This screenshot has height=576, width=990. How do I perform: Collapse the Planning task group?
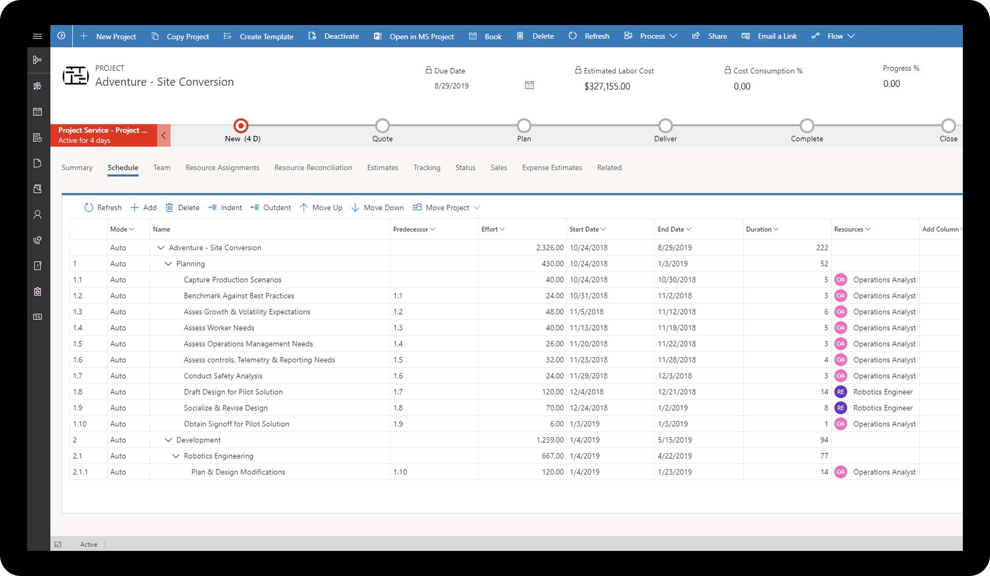(x=168, y=263)
